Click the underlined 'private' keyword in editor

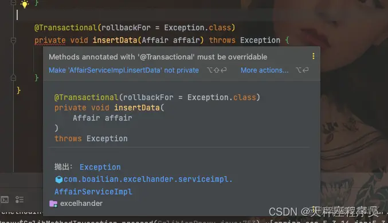pyautogui.click(x=50, y=40)
